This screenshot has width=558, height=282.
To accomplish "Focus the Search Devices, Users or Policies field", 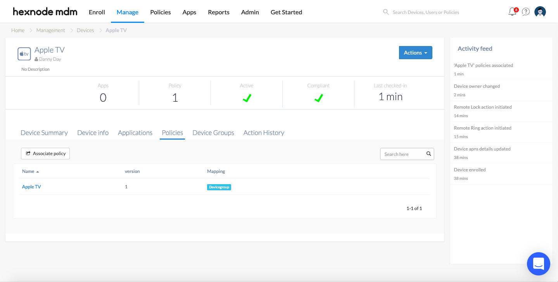I will (426, 12).
